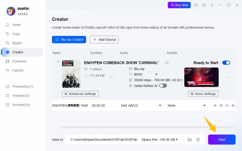Screen dimensions: 242x151
Task: Click the 111.84 MB size label
Action: [97, 75]
